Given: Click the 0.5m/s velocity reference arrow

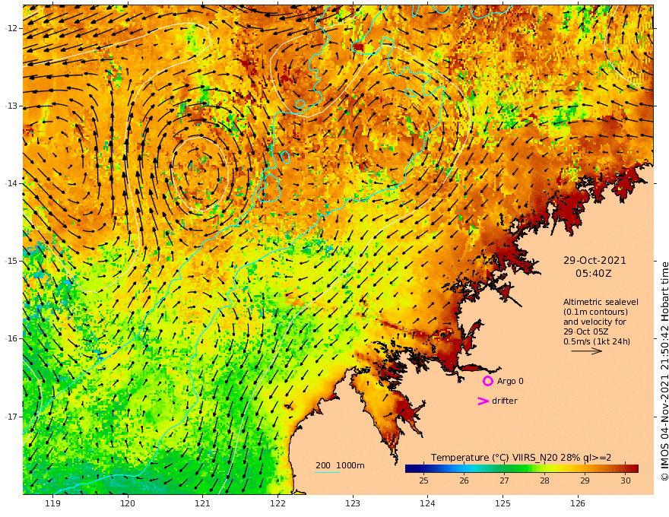Looking at the screenshot, I should pos(587,351).
